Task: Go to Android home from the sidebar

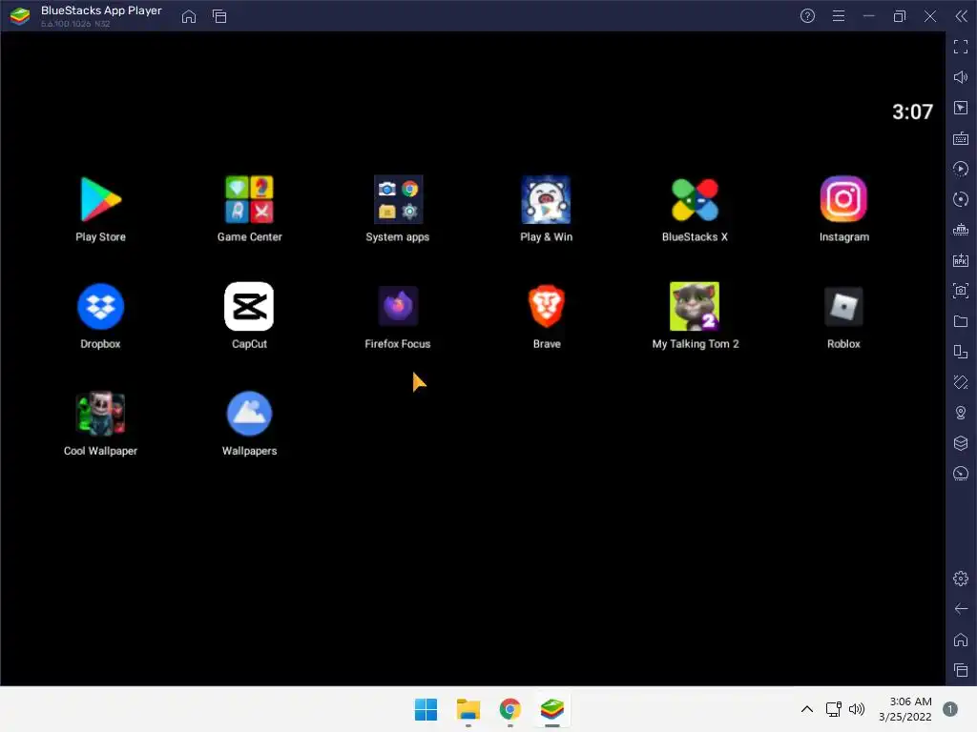Action: click(961, 640)
